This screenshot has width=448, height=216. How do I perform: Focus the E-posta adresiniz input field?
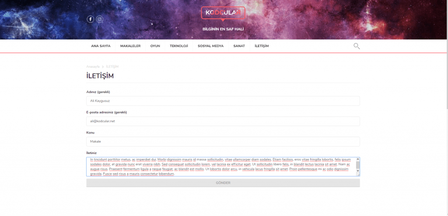pyautogui.click(x=223, y=121)
